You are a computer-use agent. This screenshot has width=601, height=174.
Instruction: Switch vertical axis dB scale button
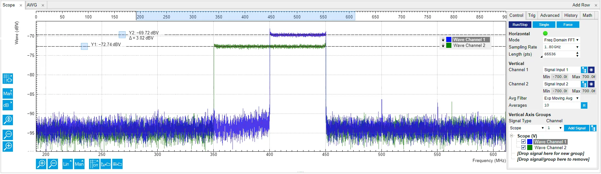(8, 105)
